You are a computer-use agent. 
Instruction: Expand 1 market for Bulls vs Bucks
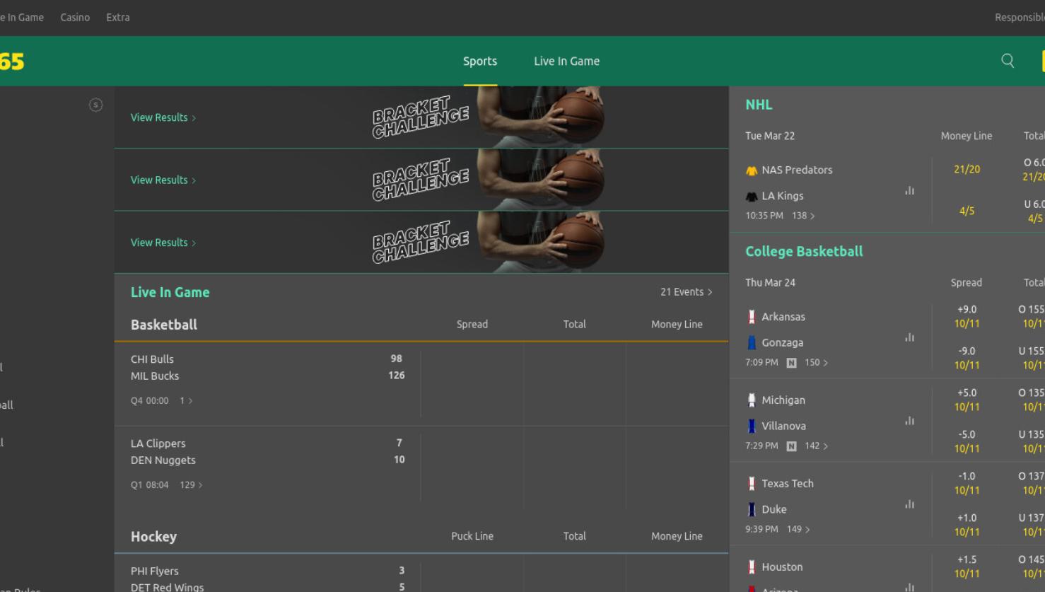point(186,401)
